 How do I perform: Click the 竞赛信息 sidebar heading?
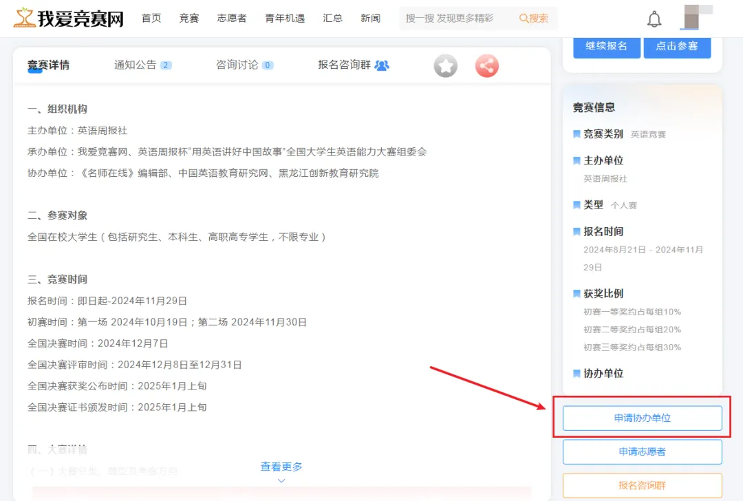594,107
